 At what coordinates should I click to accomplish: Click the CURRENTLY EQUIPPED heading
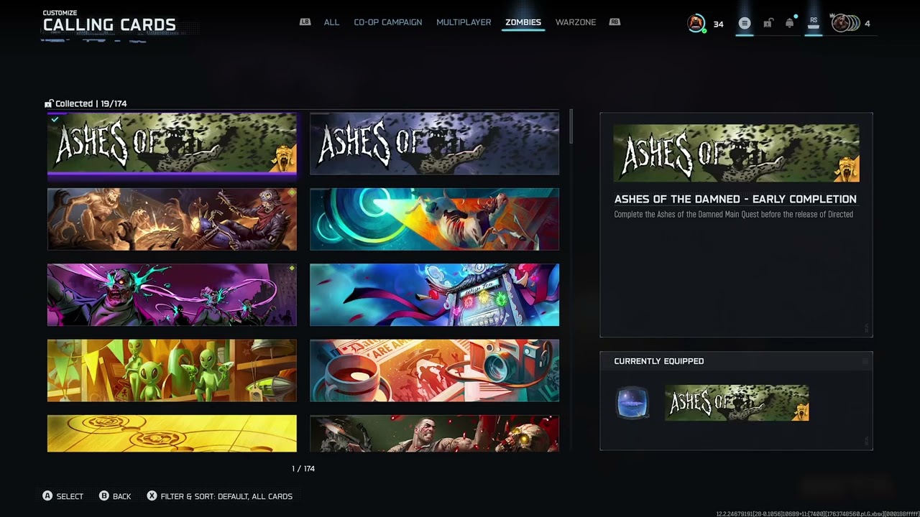point(659,361)
